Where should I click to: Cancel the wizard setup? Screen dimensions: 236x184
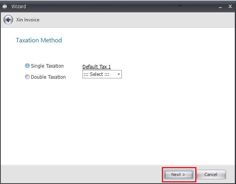[211, 175]
